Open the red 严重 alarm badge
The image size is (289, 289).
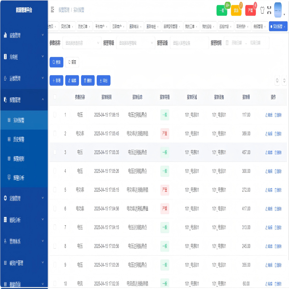pyautogui.click(x=250, y=11)
